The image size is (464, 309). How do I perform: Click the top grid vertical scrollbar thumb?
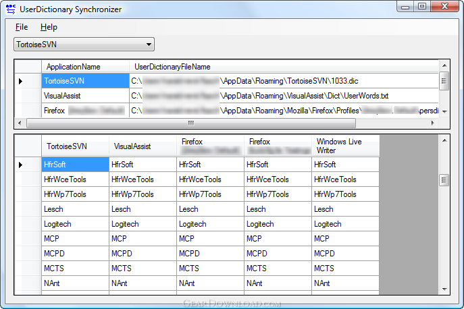[x=444, y=81]
